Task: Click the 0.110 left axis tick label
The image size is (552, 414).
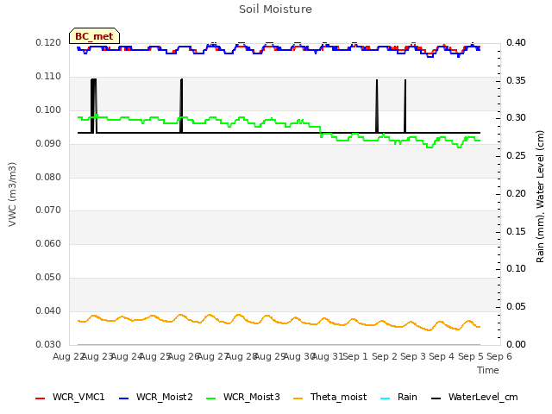Action: (x=48, y=77)
